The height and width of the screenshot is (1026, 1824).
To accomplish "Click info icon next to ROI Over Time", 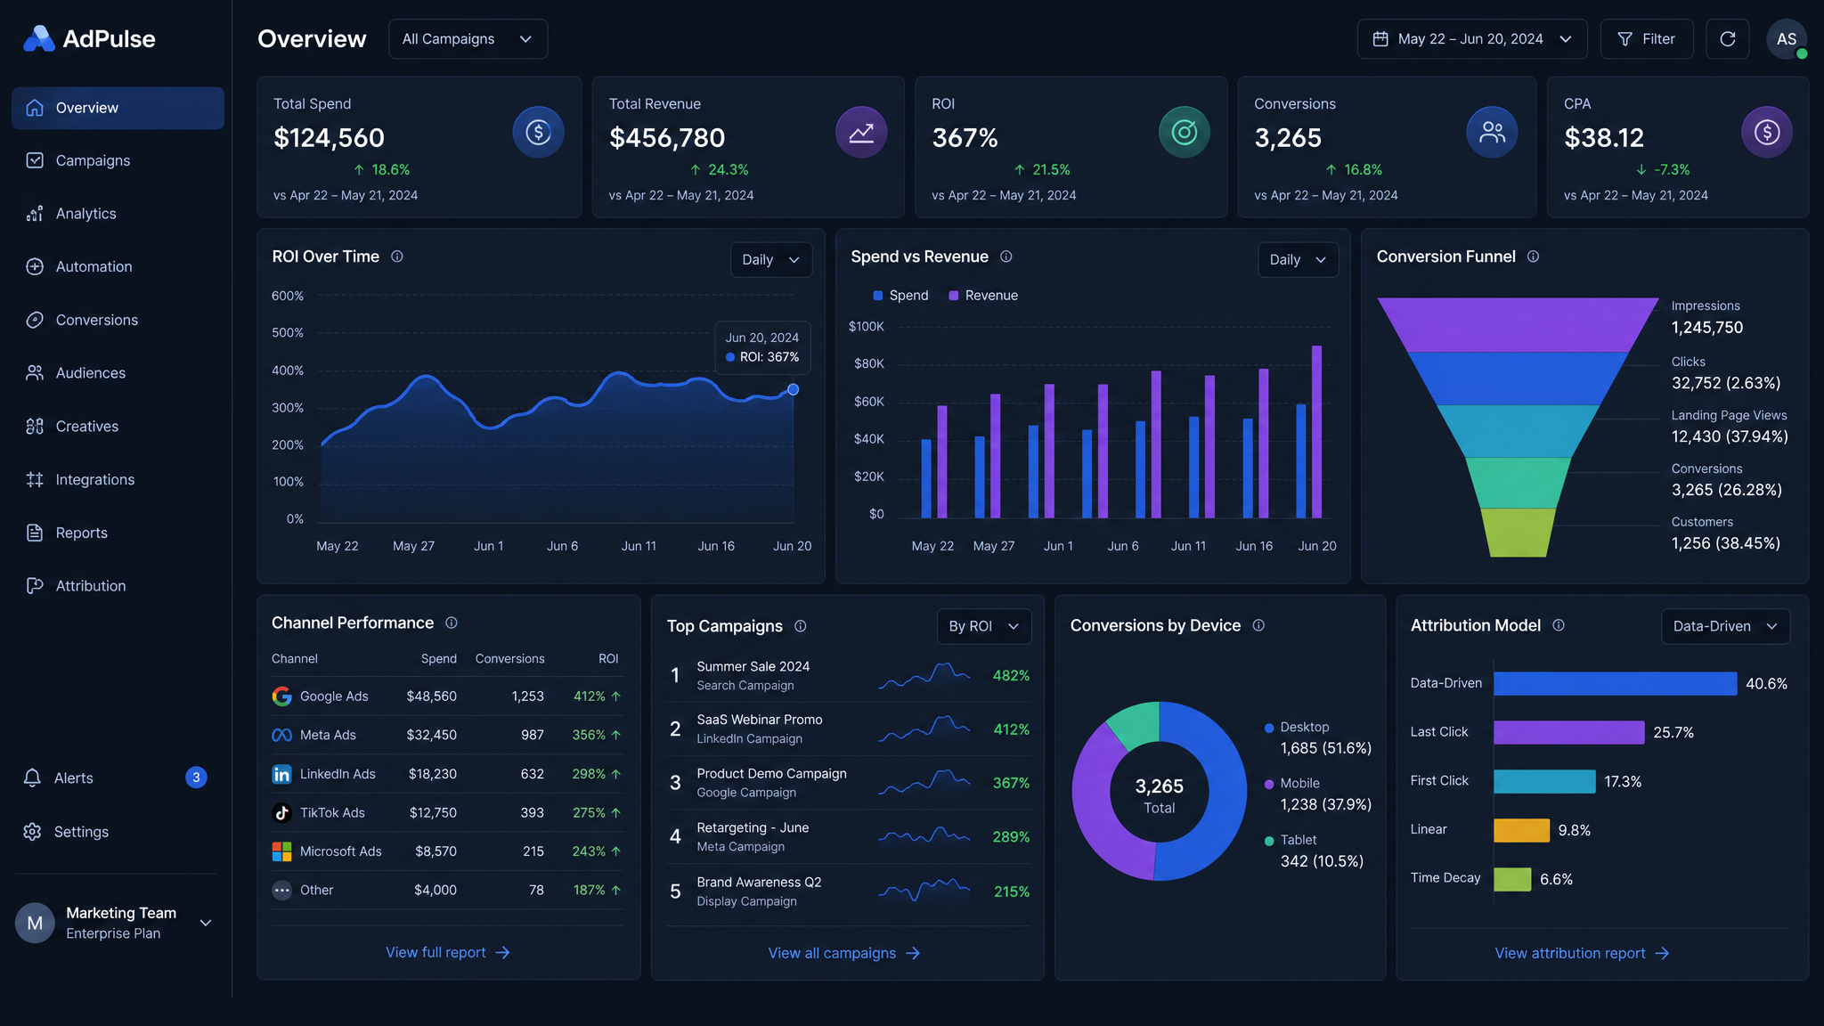I will pyautogui.click(x=397, y=256).
